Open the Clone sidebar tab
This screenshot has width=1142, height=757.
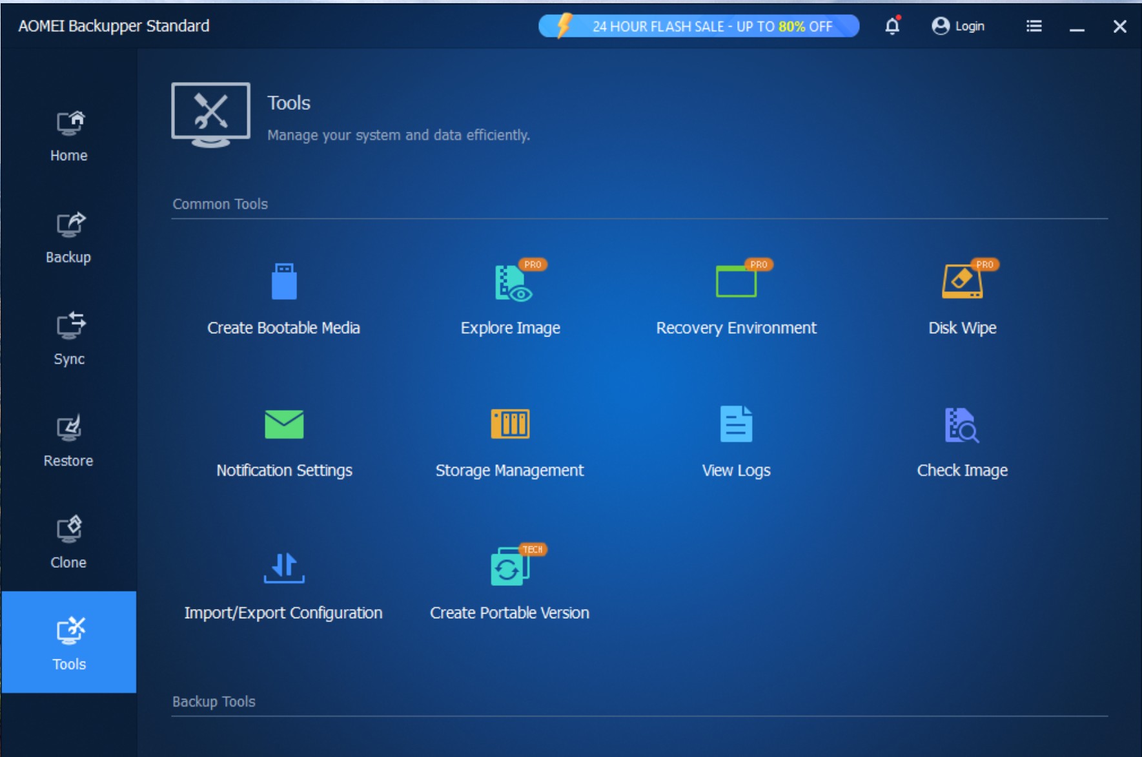69,543
